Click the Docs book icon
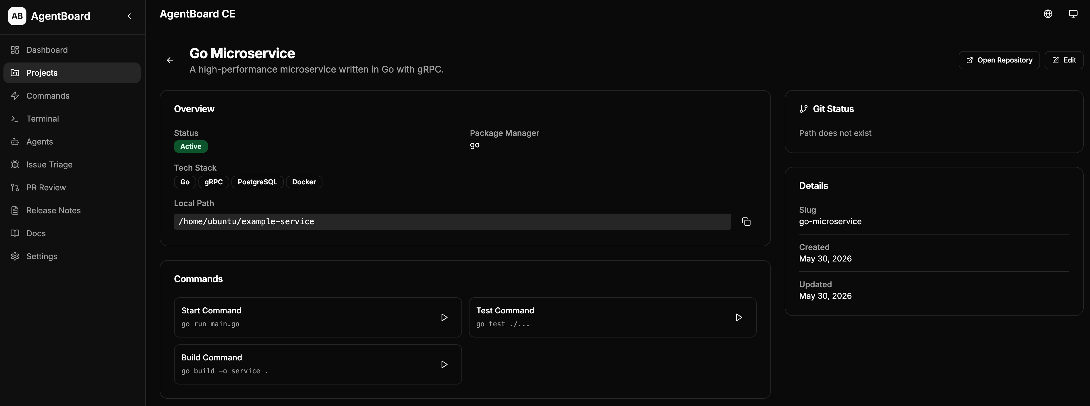 [x=15, y=233]
